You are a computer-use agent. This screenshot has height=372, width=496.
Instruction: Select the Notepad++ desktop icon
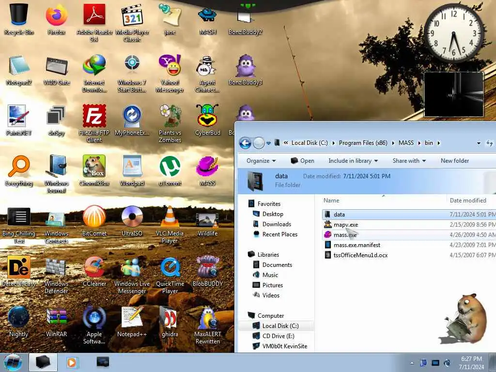[x=132, y=322]
